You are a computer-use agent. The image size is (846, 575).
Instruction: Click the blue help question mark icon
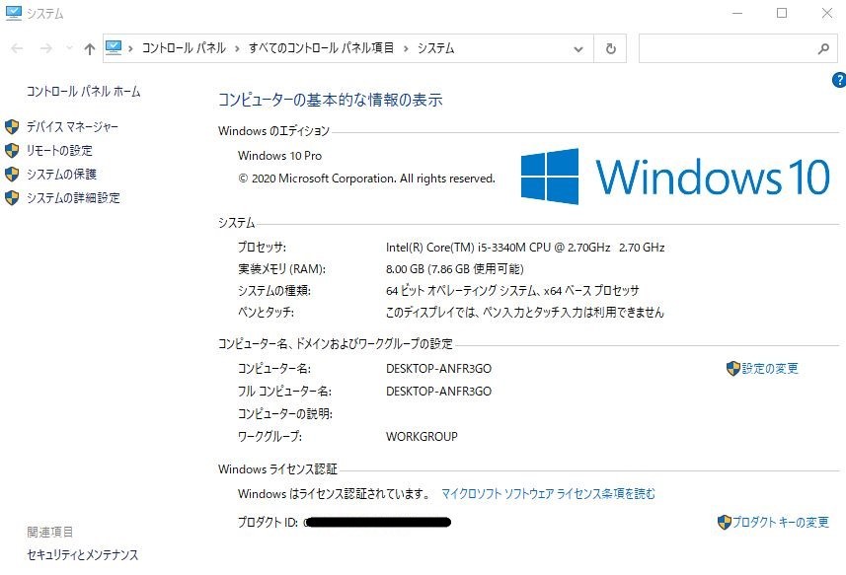click(838, 80)
